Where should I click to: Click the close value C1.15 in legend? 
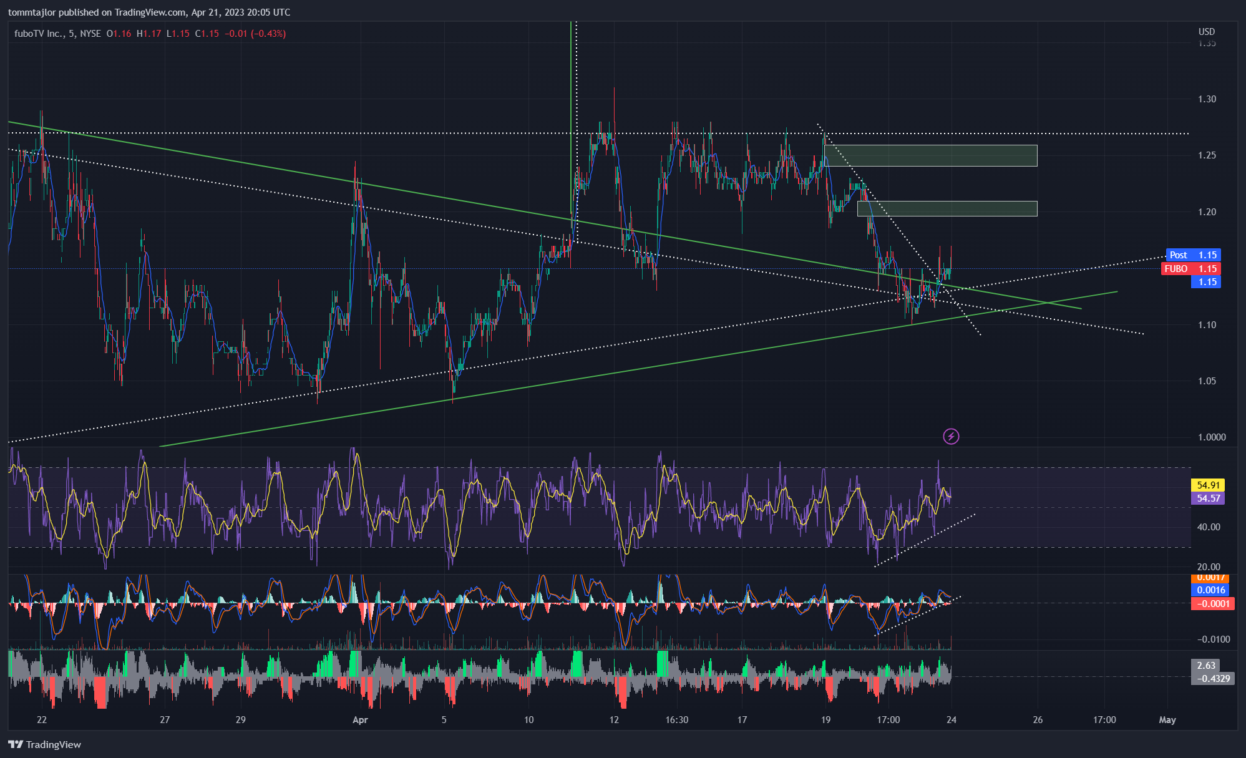pos(207,34)
